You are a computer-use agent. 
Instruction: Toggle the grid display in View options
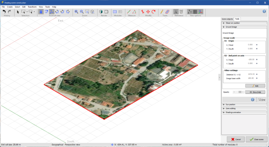click(x=195, y=12)
